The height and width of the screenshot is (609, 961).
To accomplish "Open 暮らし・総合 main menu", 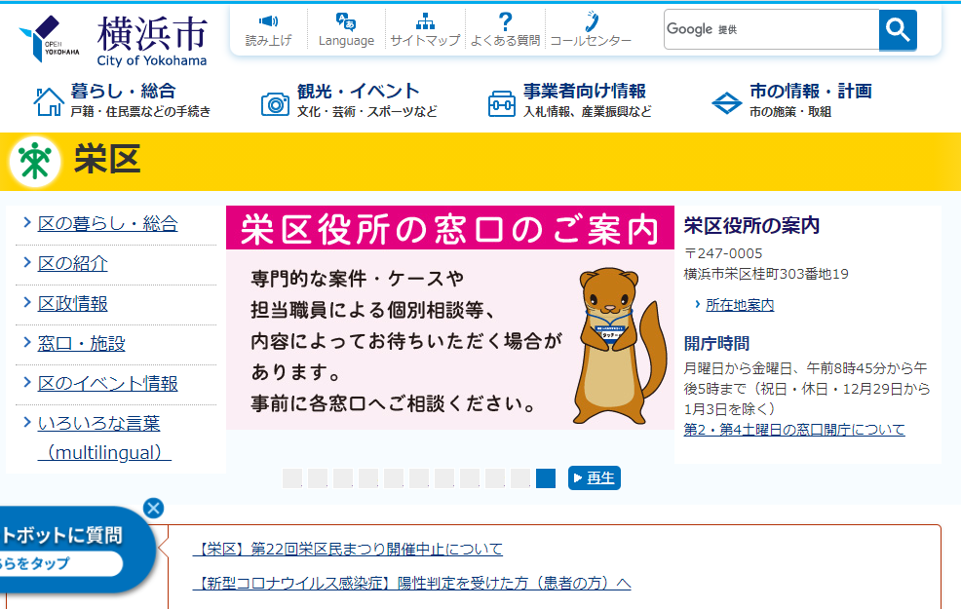I will coord(123,92).
